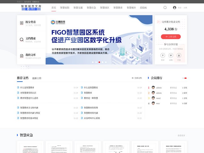Open the 首页 navigation tab
This screenshot has width=204, height=153.
click(x=54, y=8)
